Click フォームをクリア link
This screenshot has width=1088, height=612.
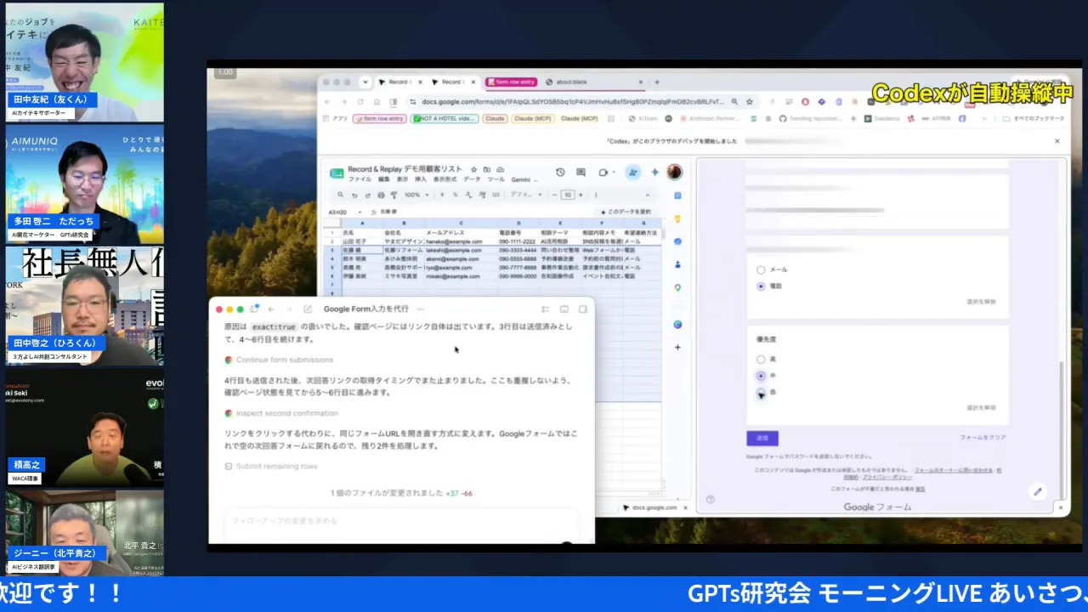983,438
